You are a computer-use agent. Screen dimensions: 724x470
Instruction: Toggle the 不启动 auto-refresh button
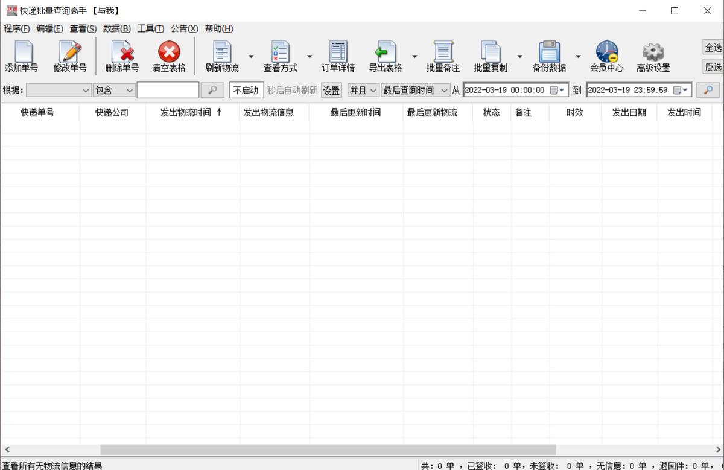(246, 90)
